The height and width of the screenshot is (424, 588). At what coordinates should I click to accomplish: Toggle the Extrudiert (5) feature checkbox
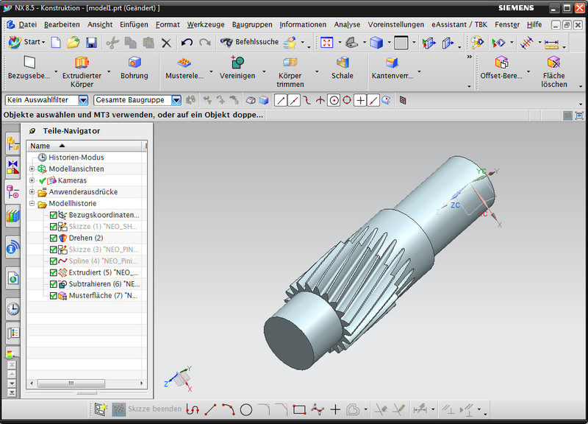coord(54,272)
